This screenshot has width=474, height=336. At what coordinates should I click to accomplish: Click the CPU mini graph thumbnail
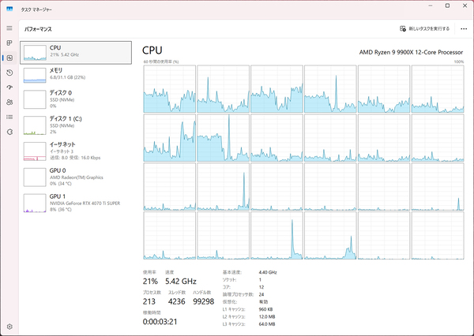pos(35,53)
